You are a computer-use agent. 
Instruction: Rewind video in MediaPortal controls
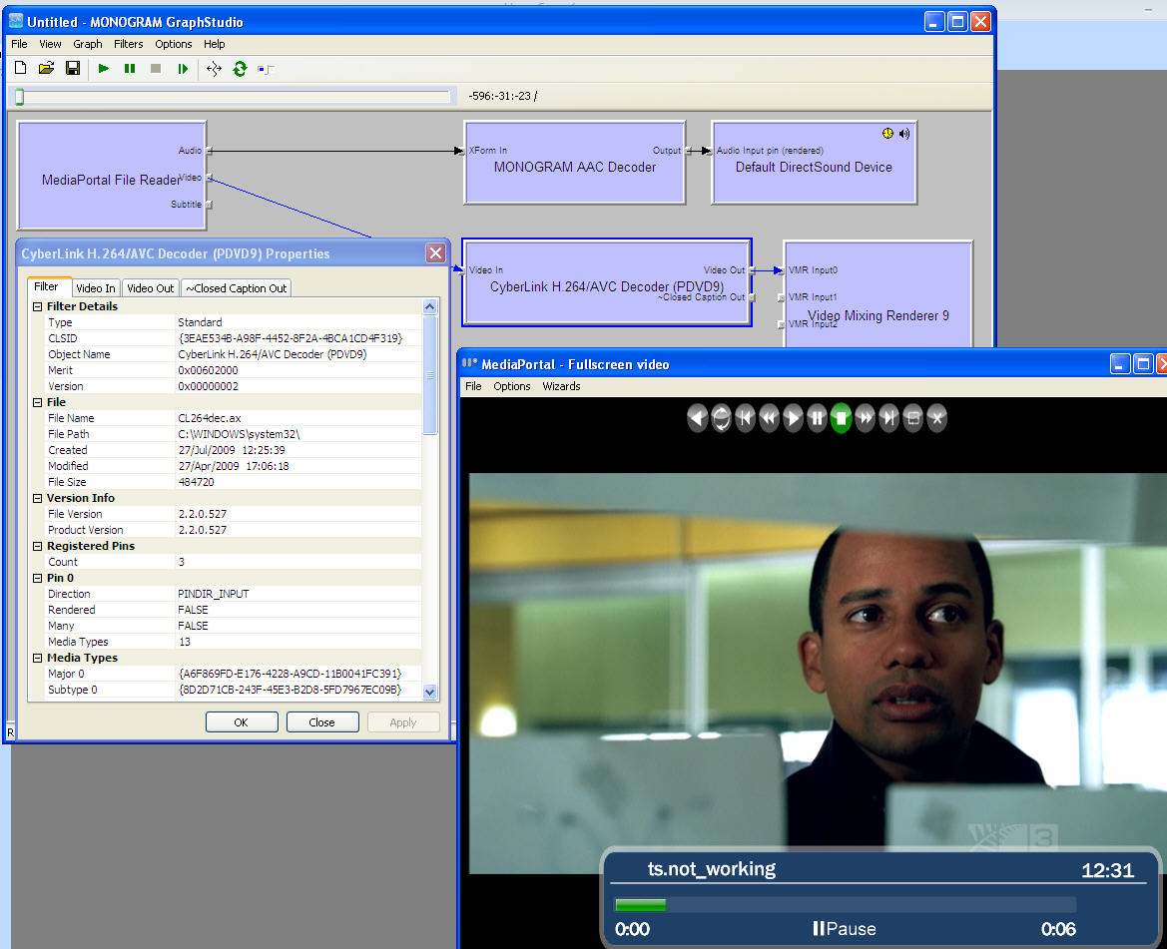tap(769, 418)
